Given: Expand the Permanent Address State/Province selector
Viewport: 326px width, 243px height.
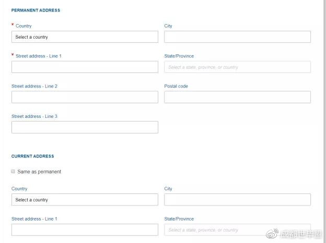Looking at the screenshot, I should tap(237, 67).
